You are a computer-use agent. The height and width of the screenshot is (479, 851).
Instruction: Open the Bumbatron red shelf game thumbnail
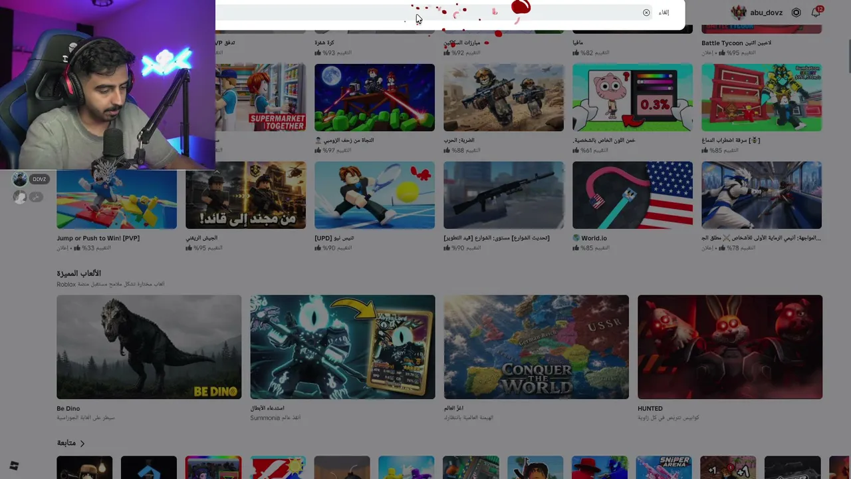tap(761, 97)
